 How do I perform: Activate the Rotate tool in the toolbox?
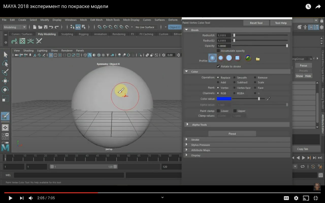tap(5, 90)
